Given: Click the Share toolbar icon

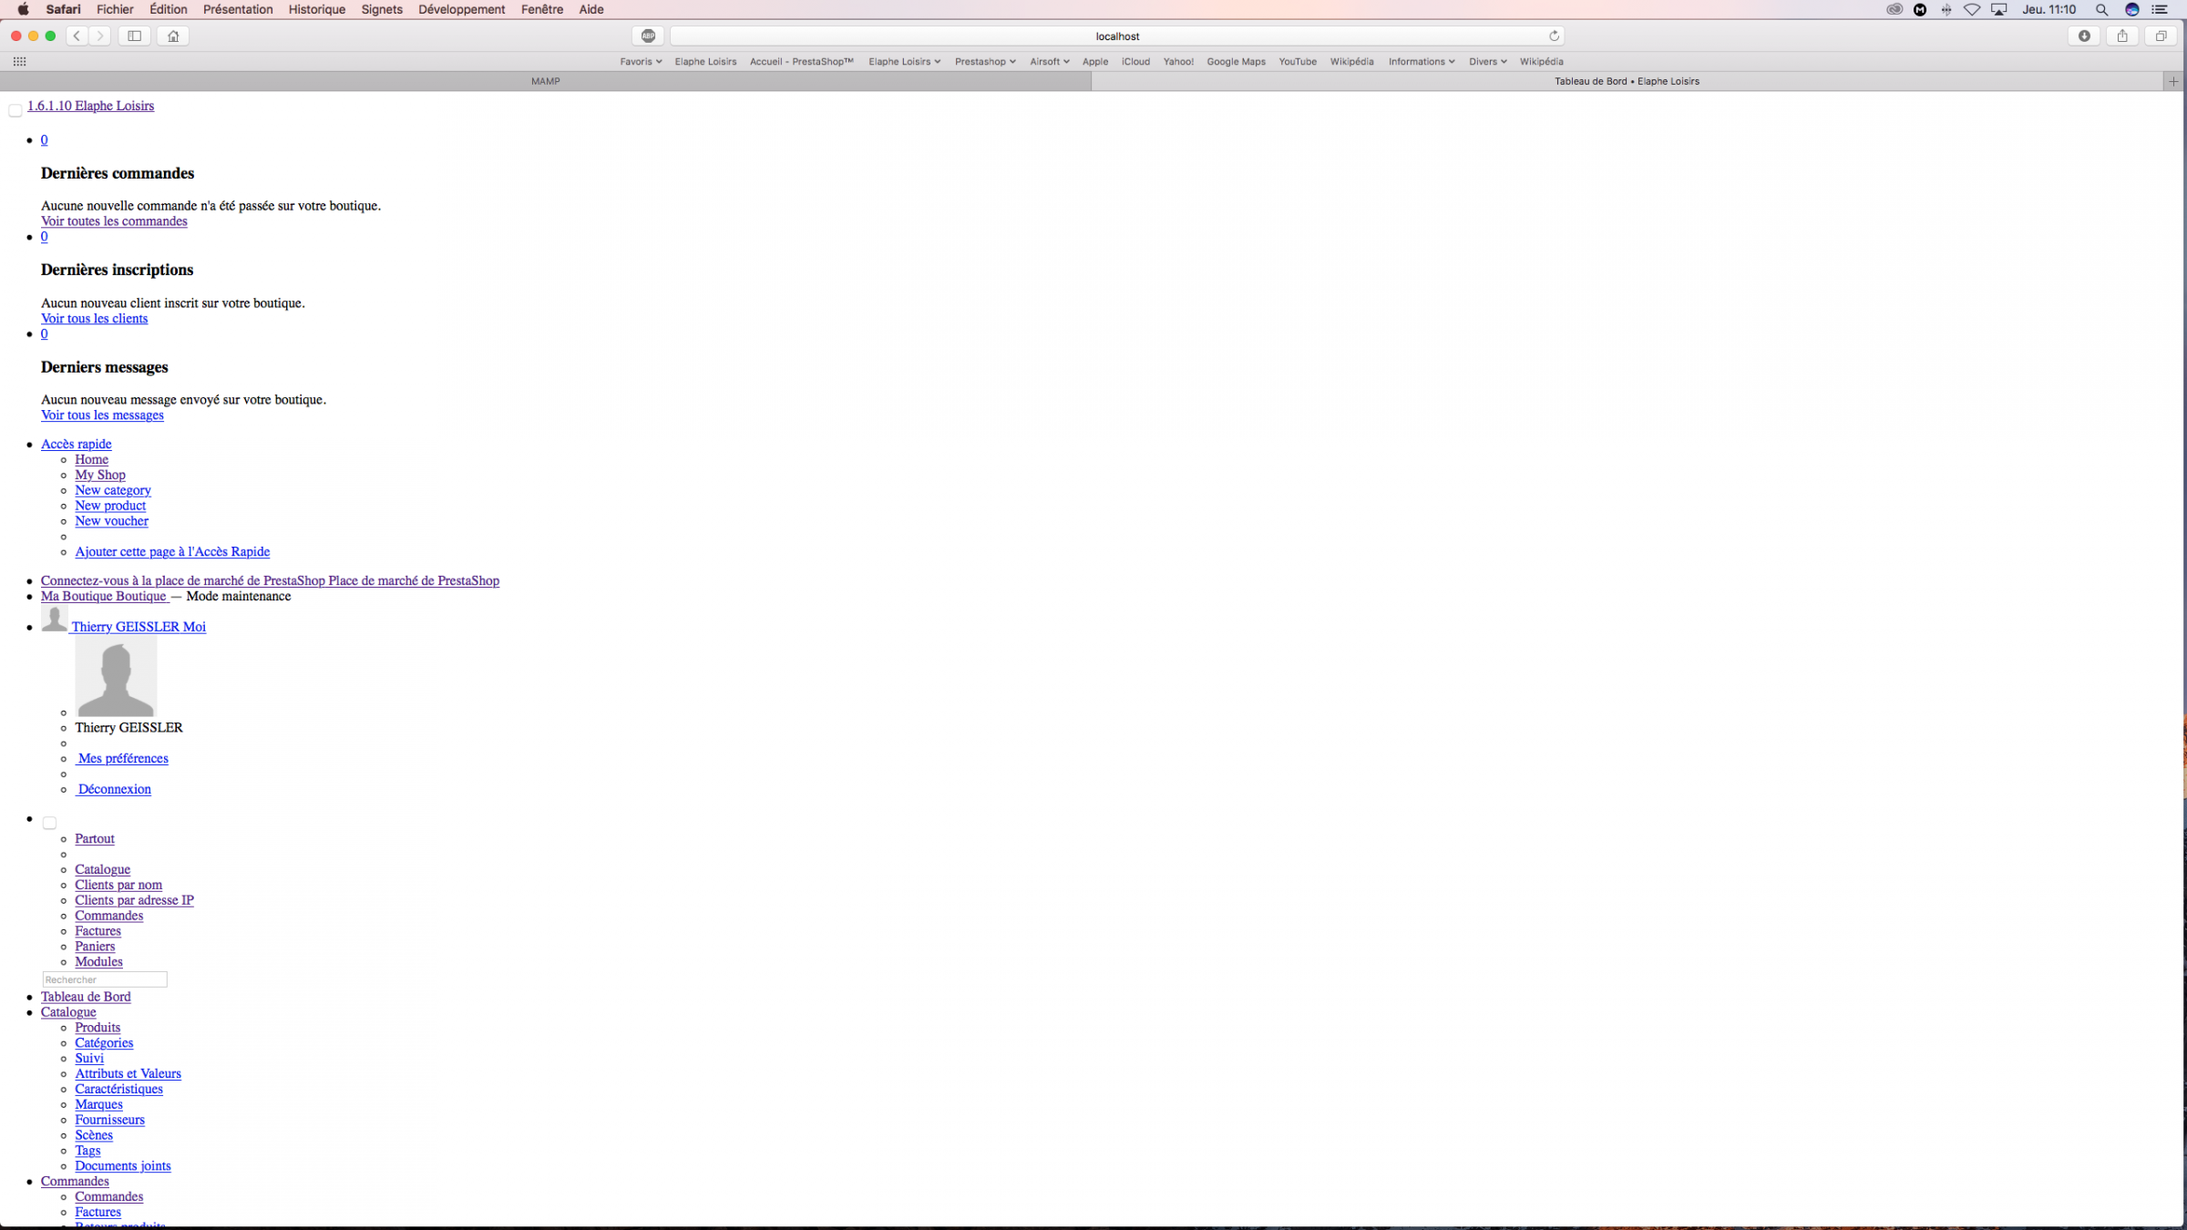Looking at the screenshot, I should 2122,36.
